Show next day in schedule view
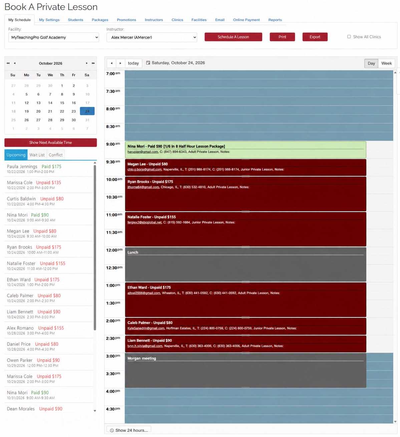This screenshot has width=400, height=437. tap(120, 63)
